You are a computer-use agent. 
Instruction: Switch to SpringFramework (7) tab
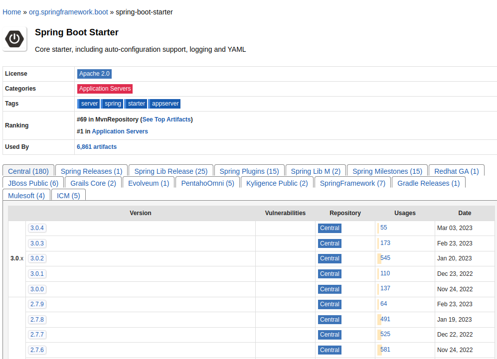[352, 183]
